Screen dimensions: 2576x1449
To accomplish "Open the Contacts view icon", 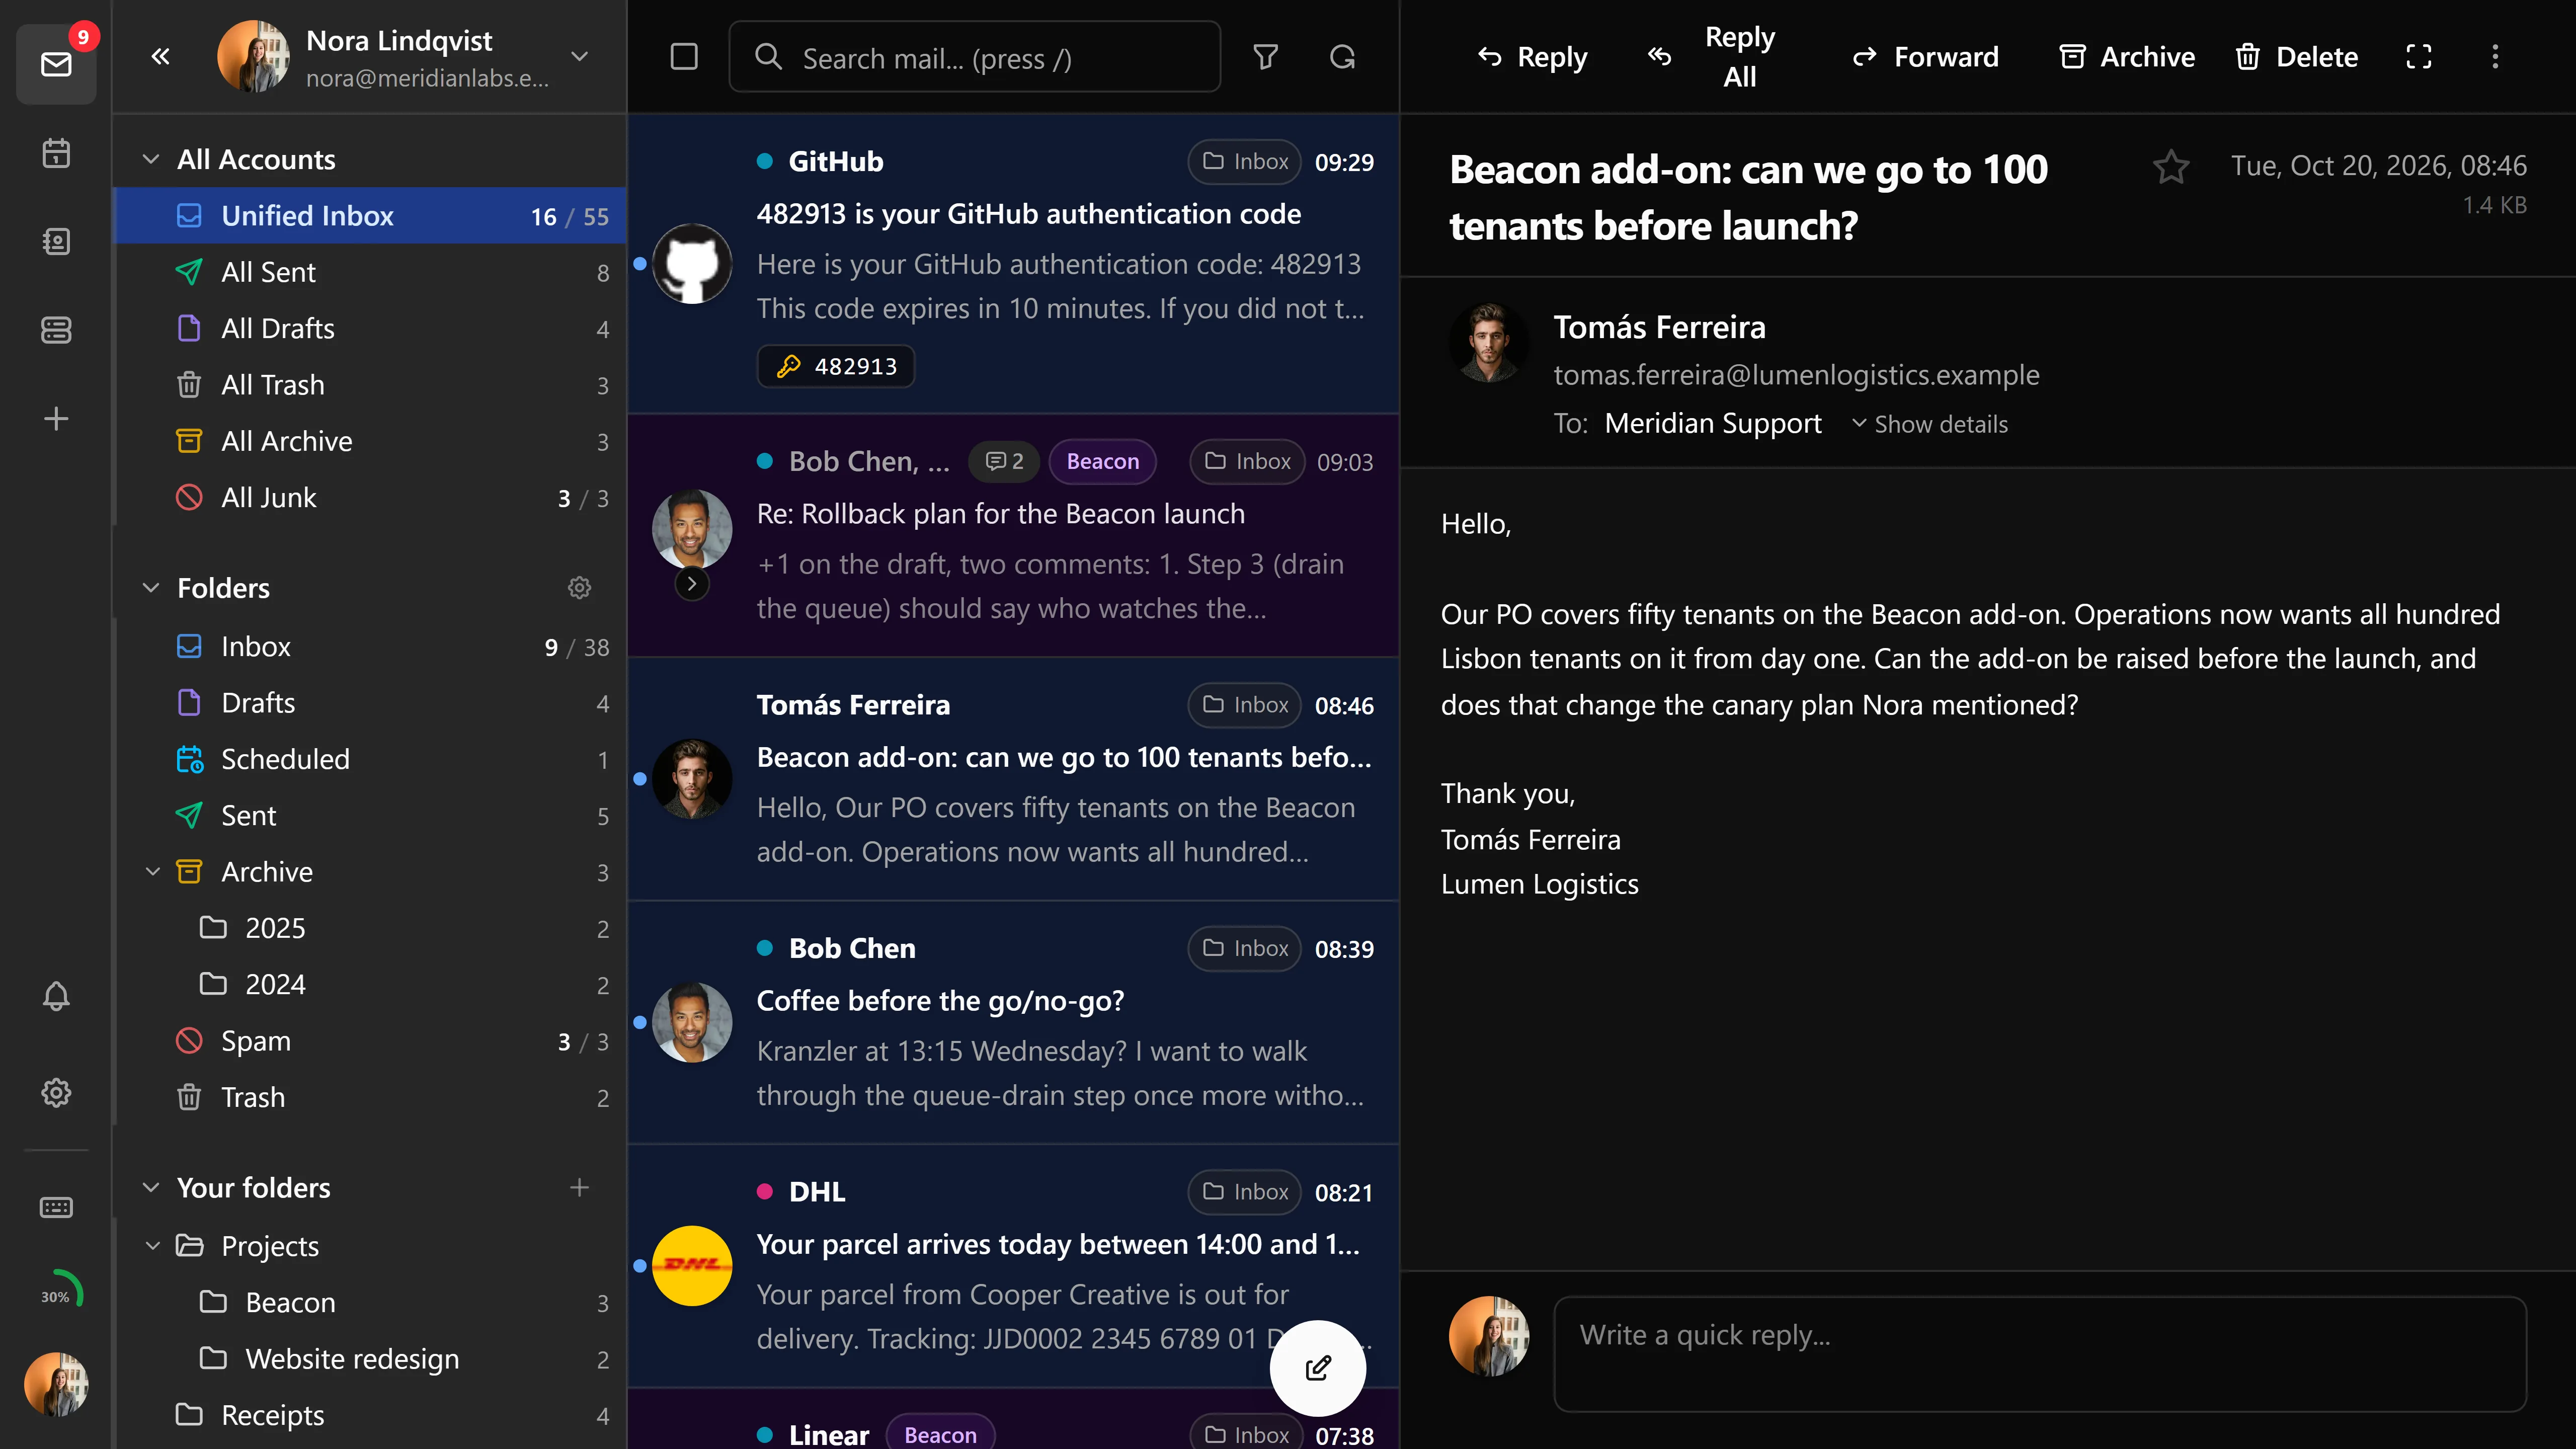I will coord(56,241).
